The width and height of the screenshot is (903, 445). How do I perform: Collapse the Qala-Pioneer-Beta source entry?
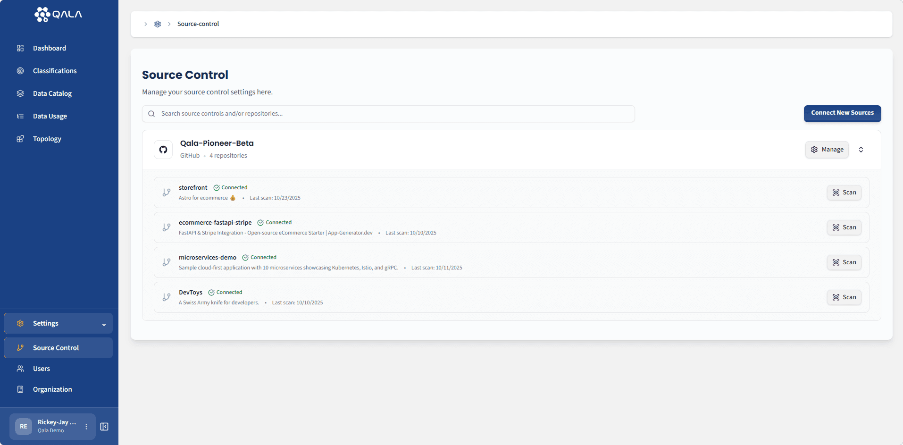pyautogui.click(x=861, y=149)
